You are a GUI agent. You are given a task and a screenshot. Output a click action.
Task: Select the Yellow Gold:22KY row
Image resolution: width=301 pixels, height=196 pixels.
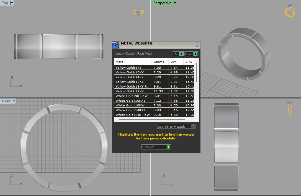(x=154, y=91)
